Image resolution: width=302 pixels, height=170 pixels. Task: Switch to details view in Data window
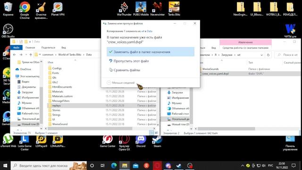(151, 133)
